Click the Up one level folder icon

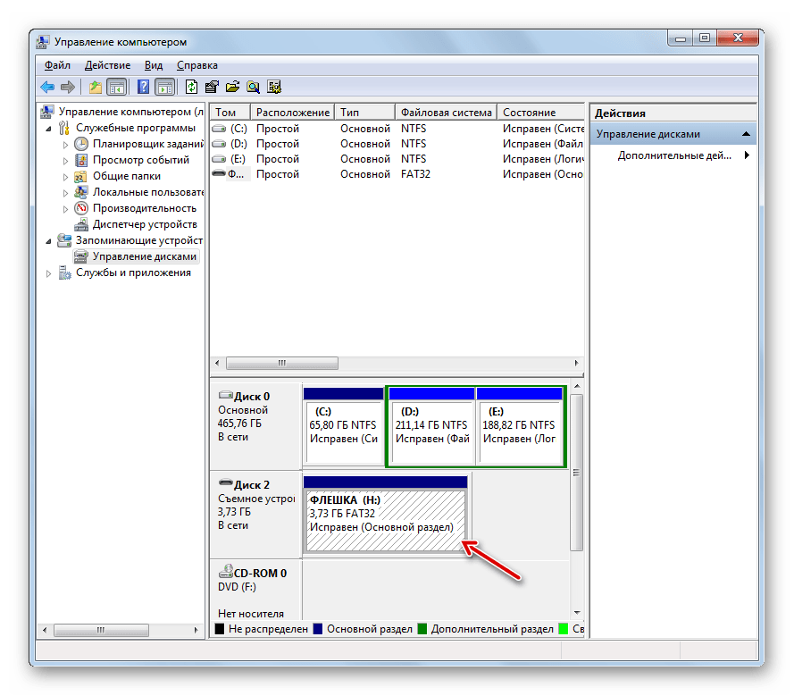point(95,87)
